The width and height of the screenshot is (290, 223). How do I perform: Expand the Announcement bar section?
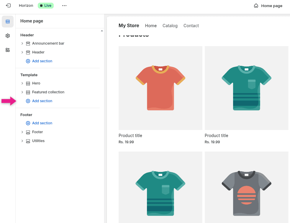tap(22, 43)
